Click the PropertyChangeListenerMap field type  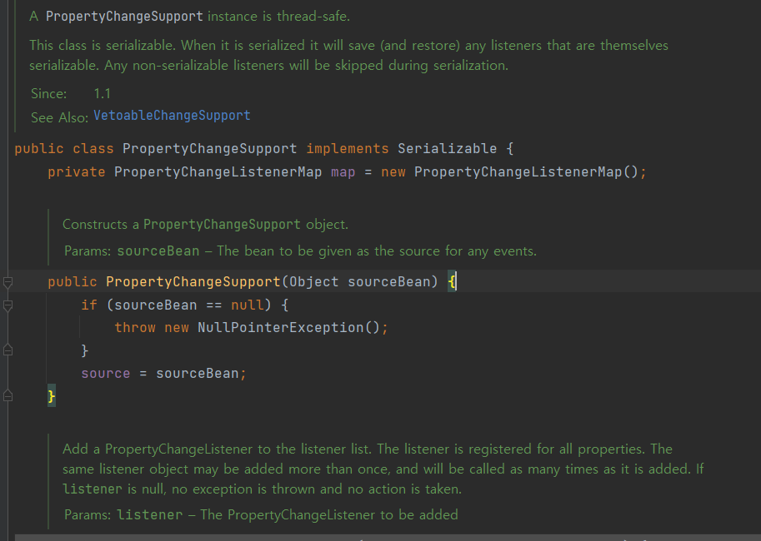(218, 172)
